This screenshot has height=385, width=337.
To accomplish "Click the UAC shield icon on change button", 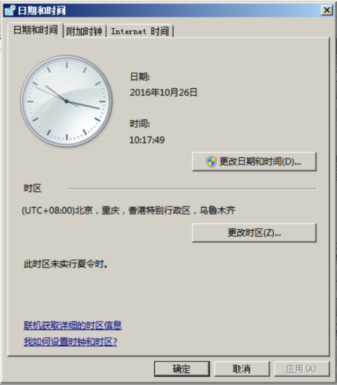I will coord(211,162).
